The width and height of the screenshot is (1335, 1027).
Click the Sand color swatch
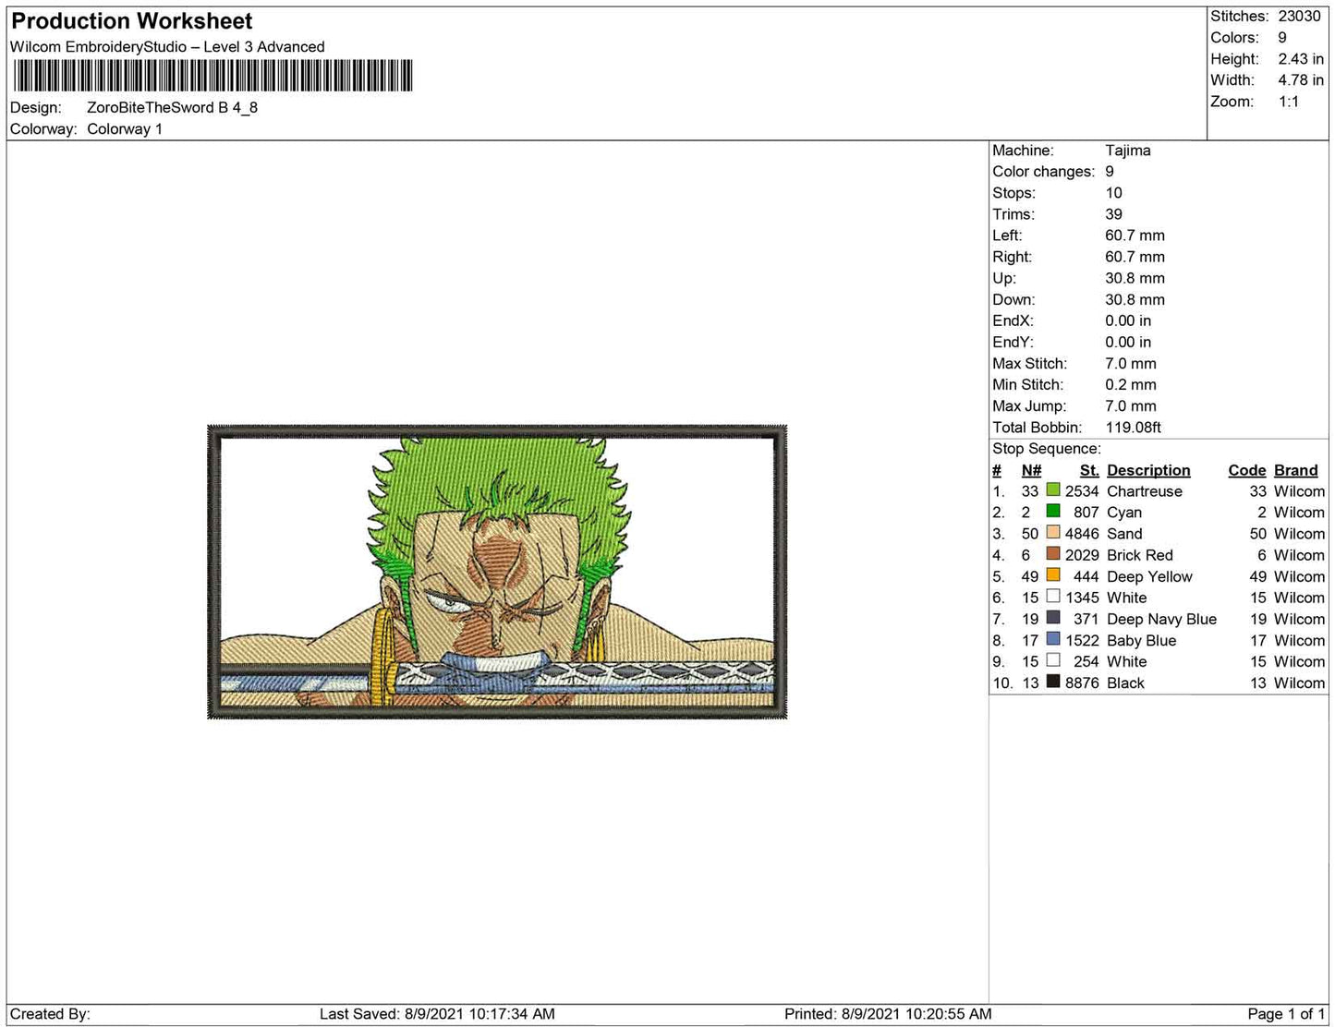(1053, 533)
